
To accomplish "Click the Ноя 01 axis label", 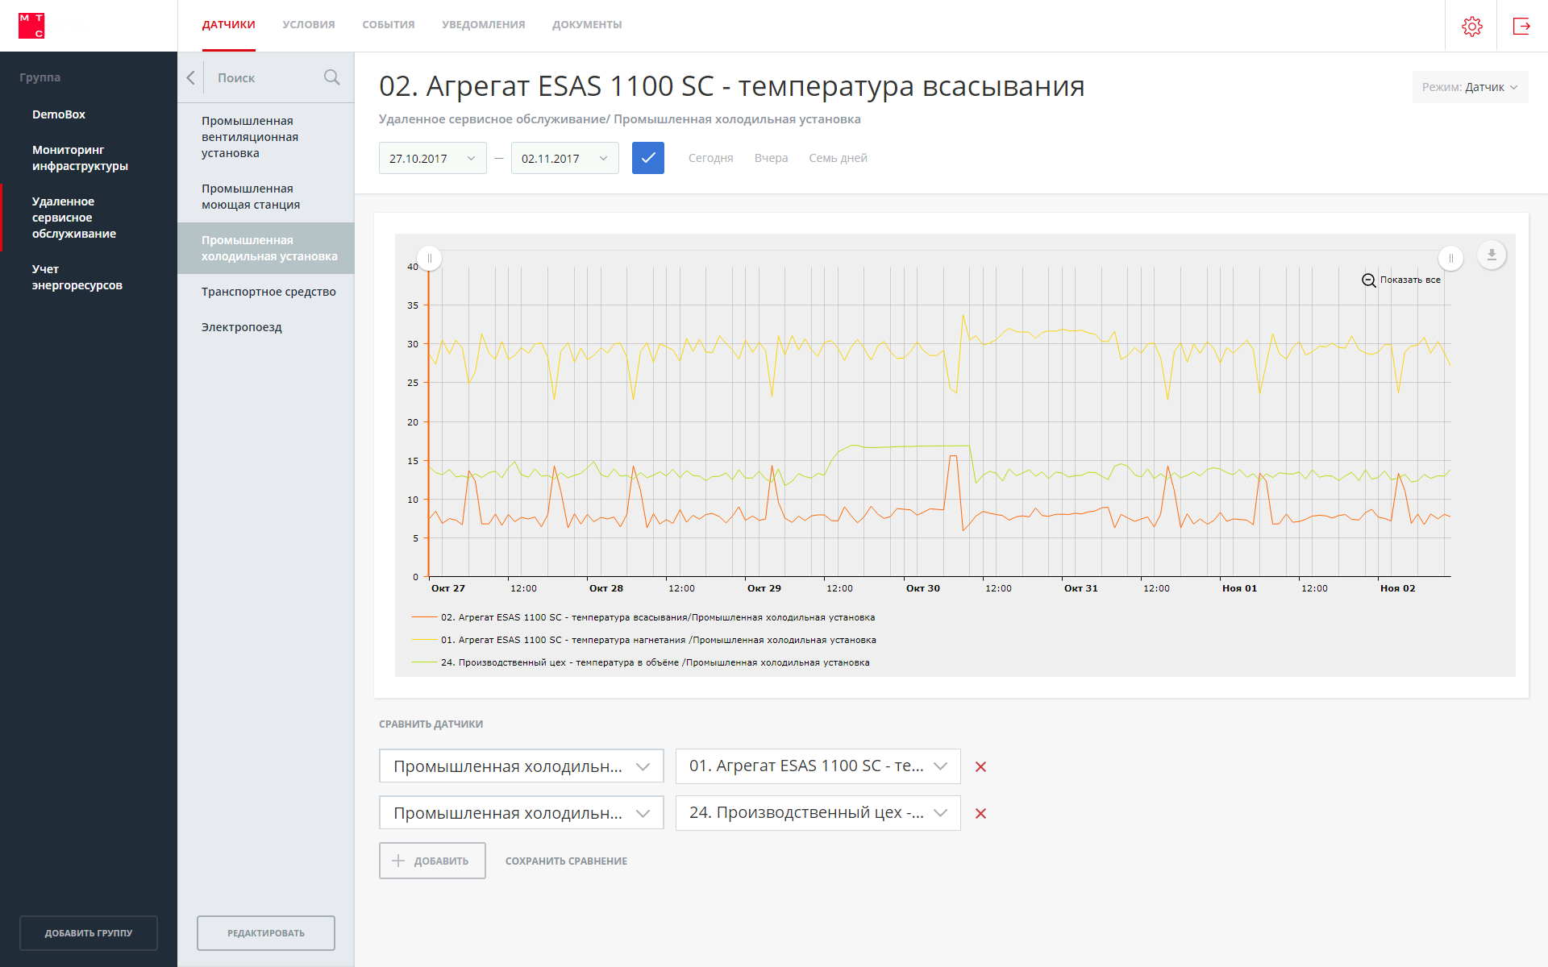I will pos(1239,588).
